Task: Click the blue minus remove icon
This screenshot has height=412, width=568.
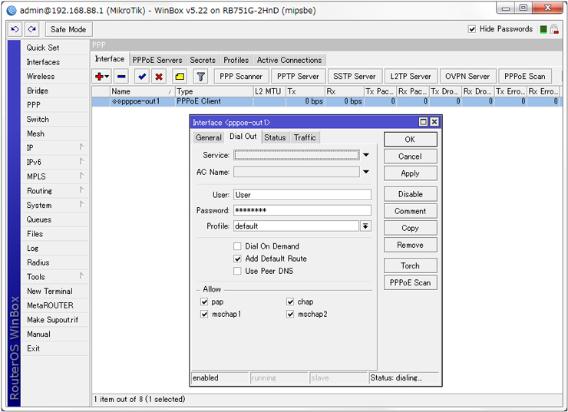Action: coord(121,77)
